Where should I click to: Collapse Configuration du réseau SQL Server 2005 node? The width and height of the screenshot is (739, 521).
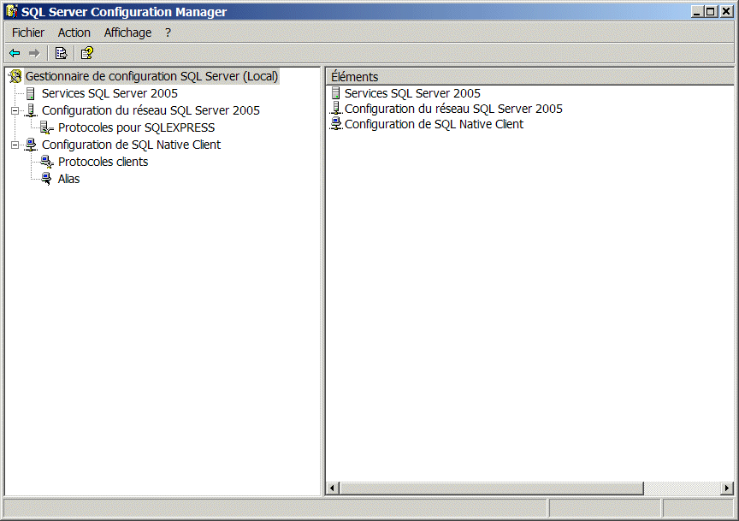point(15,111)
